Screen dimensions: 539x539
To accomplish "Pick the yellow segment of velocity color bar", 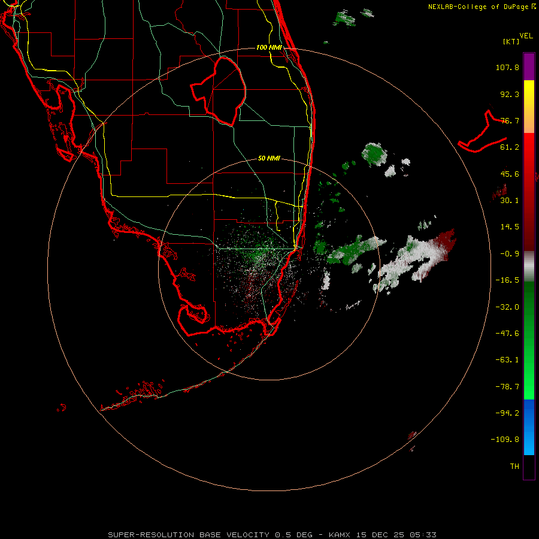I will coord(529,107).
